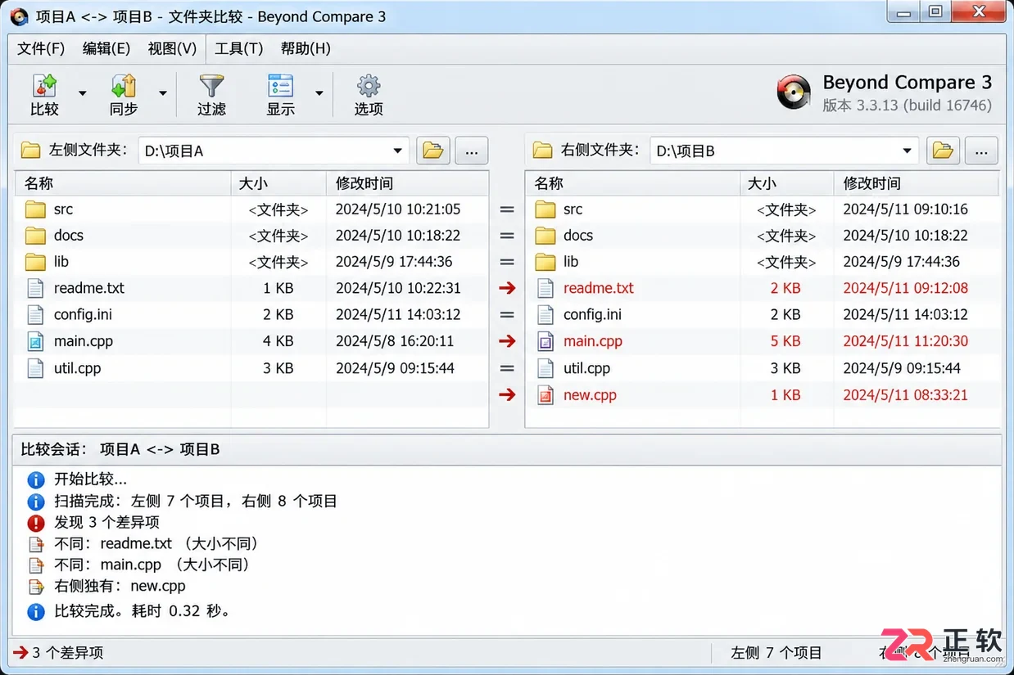Select lib folder icon in right pane
This screenshot has height=675, width=1014.
[x=545, y=262]
